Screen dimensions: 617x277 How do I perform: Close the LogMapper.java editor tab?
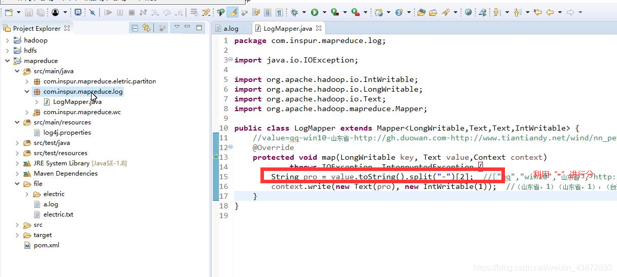tap(318, 29)
